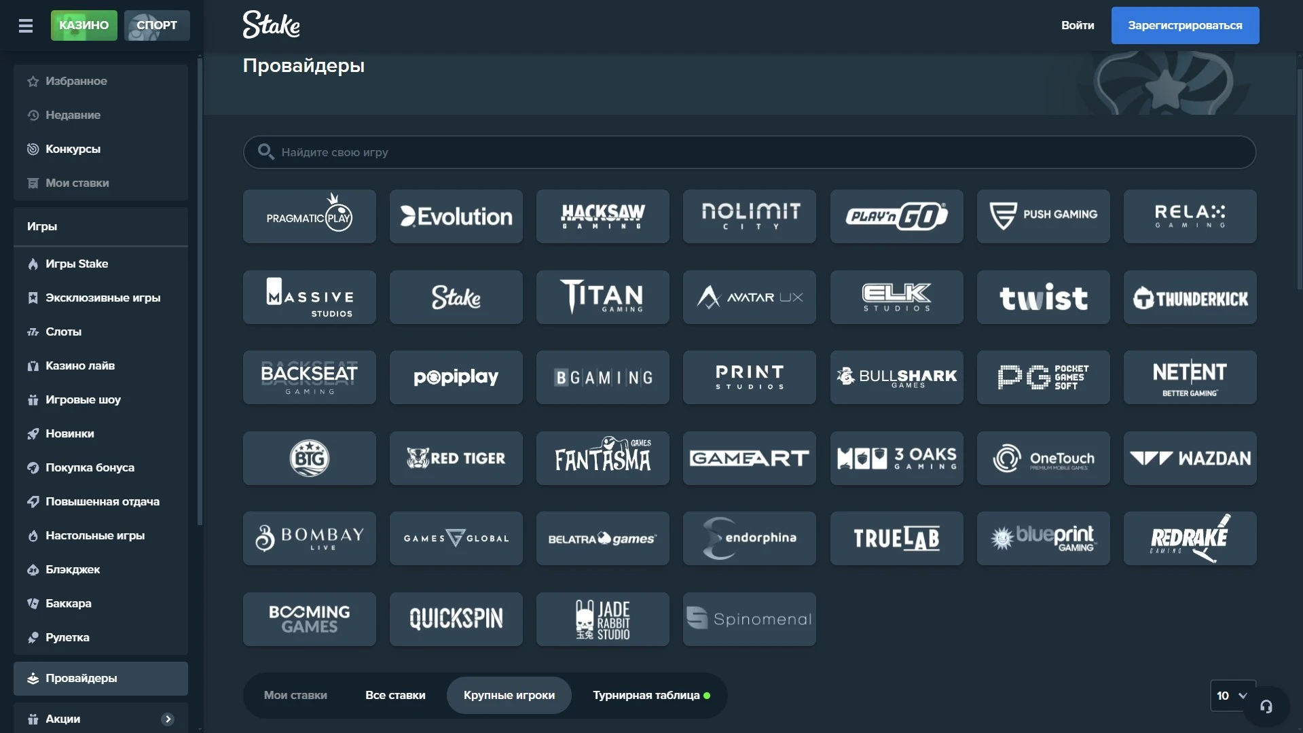Open Endorphina provider tile
This screenshot has height=733, width=1303.
(x=749, y=538)
